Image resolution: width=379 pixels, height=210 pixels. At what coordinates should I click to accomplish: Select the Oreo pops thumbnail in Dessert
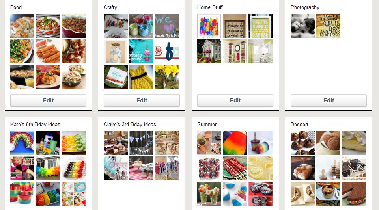[354, 169]
